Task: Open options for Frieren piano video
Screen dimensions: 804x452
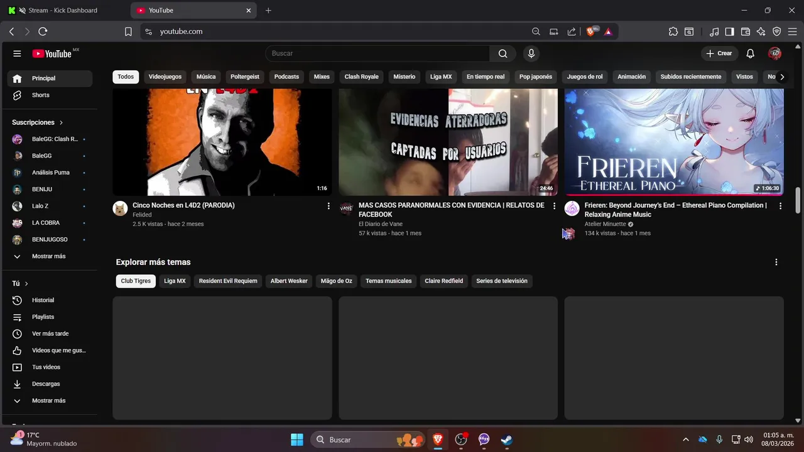Action: pos(781,206)
